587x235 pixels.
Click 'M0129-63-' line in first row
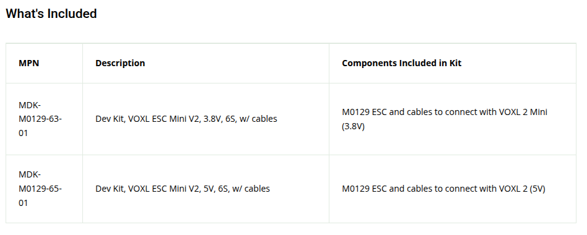click(x=40, y=119)
